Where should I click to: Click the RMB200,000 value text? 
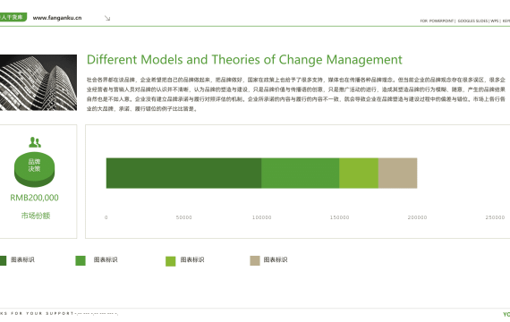[x=35, y=198]
